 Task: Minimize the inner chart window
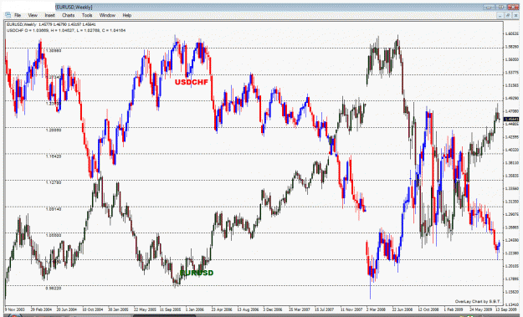(500, 15)
